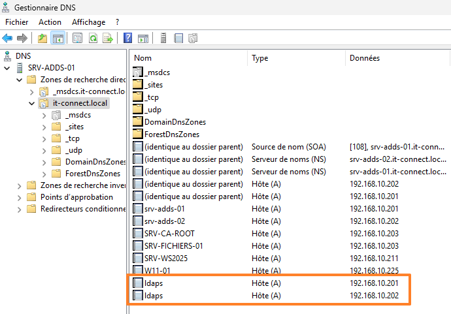Toggle the show/hide console tree button
This screenshot has width=451, height=314.
click(x=58, y=38)
